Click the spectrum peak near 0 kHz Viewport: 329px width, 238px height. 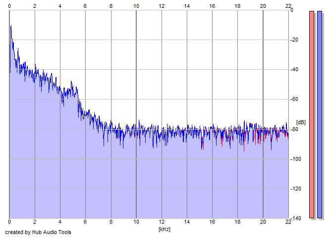click(11, 26)
